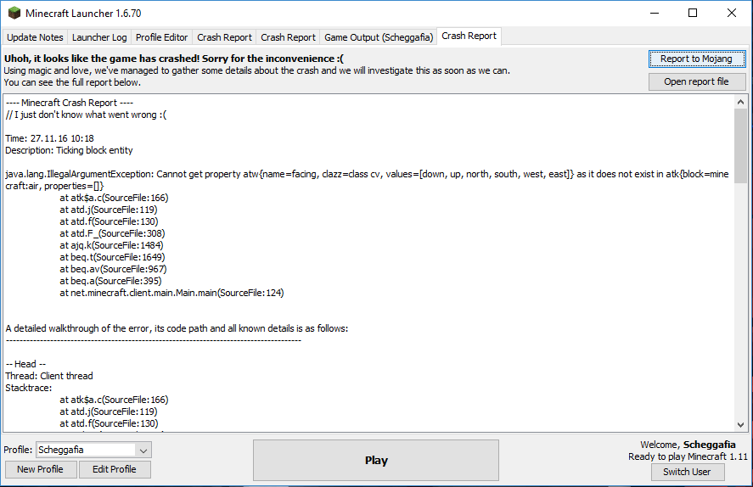Image resolution: width=753 pixels, height=487 pixels.
Task: Click the 'Stacktrace:' label line
Action: (28, 388)
